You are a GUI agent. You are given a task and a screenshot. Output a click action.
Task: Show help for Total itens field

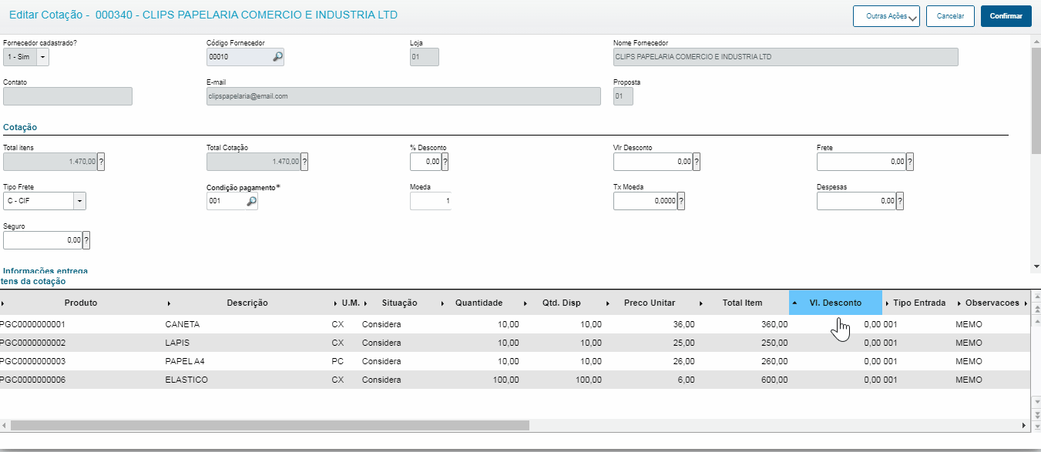tap(101, 162)
